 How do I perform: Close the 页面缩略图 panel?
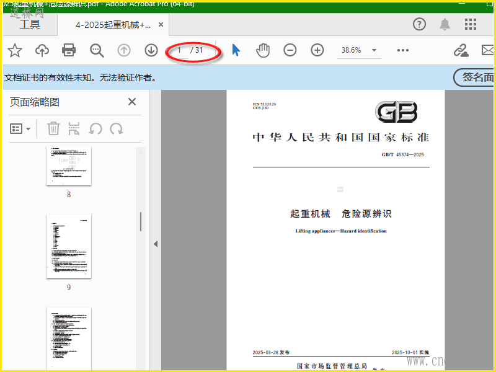[132, 102]
